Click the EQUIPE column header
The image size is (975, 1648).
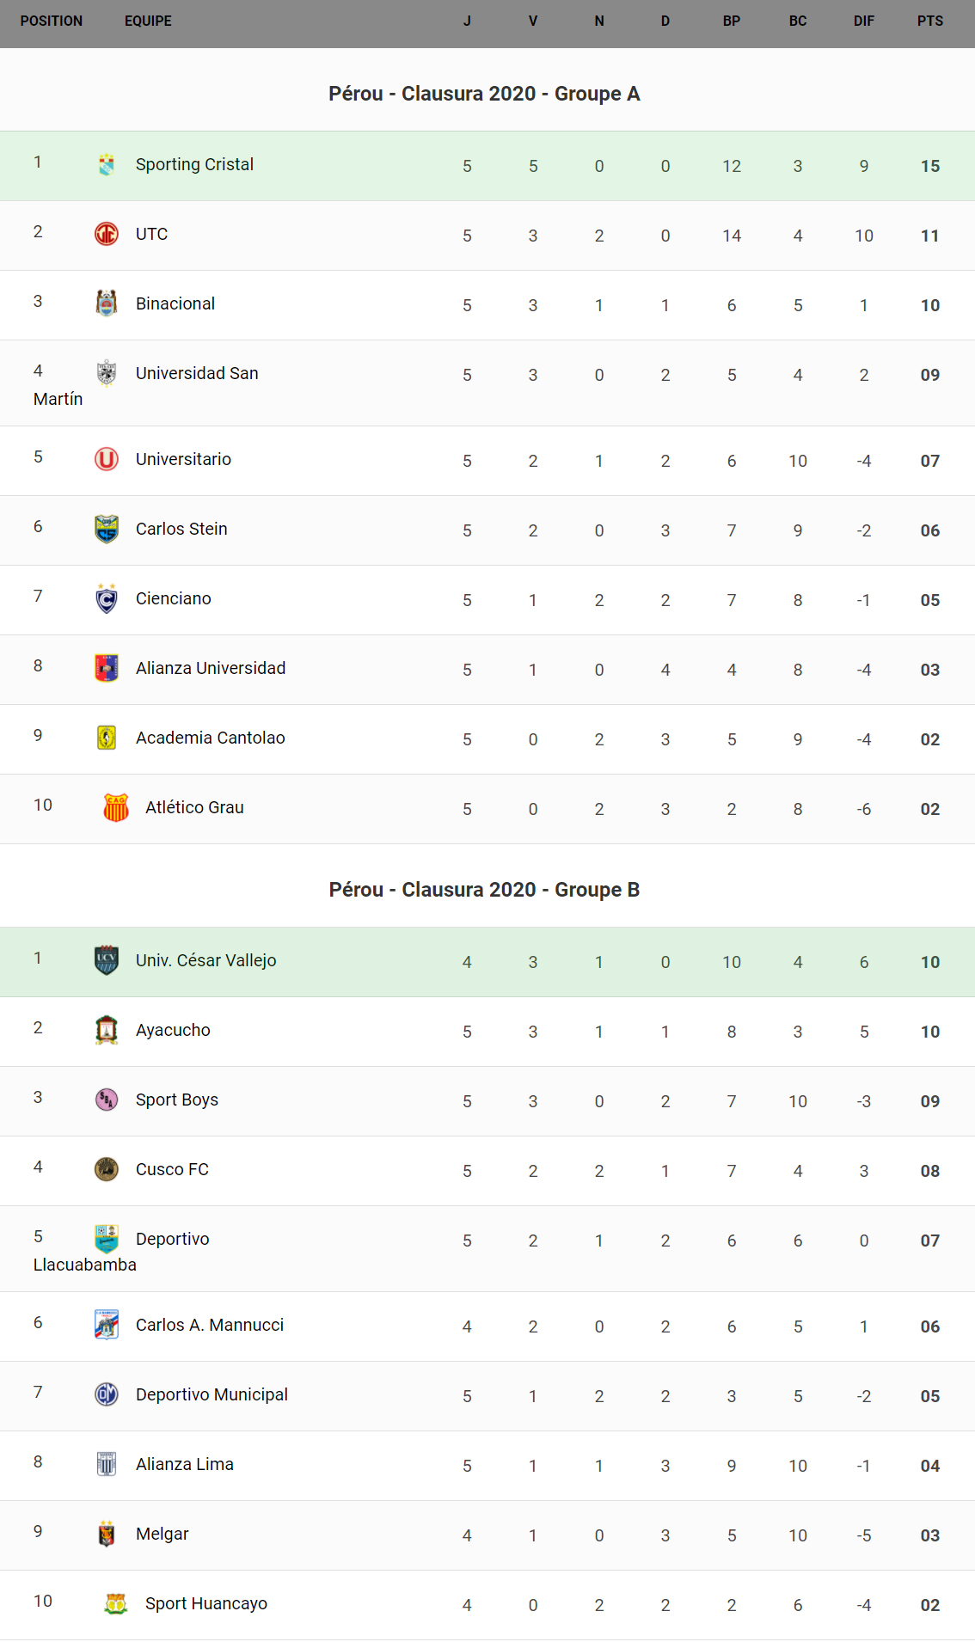click(x=148, y=21)
